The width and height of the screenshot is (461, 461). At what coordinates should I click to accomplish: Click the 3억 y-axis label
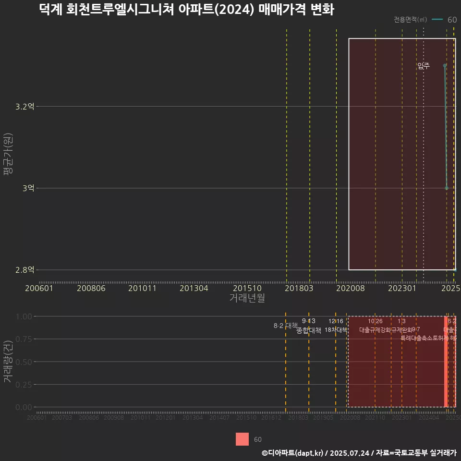pos(28,188)
